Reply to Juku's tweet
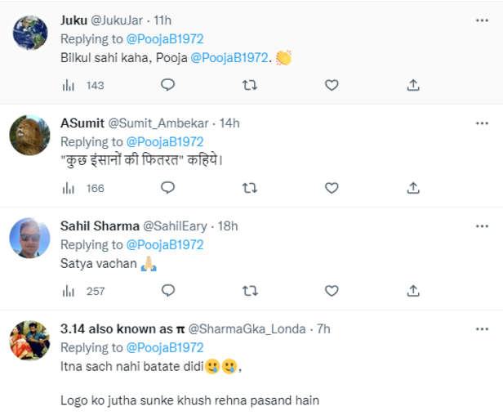This screenshot has width=503, height=420. tap(167, 84)
